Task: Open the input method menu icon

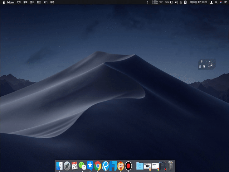Action: [185, 2]
